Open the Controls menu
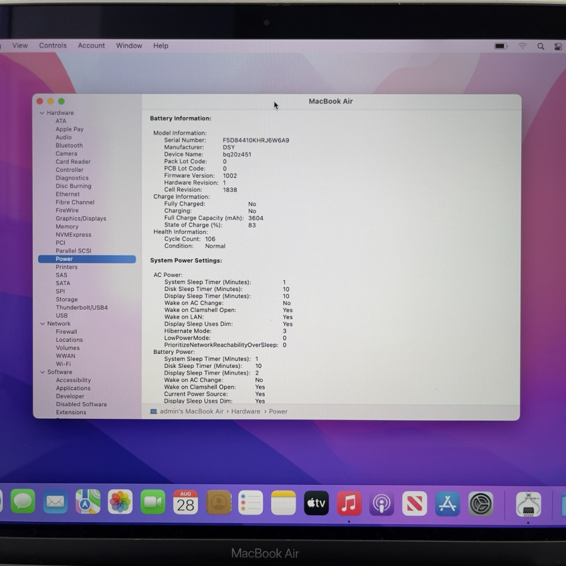Viewport: 566px width, 566px height. pyautogui.click(x=53, y=45)
